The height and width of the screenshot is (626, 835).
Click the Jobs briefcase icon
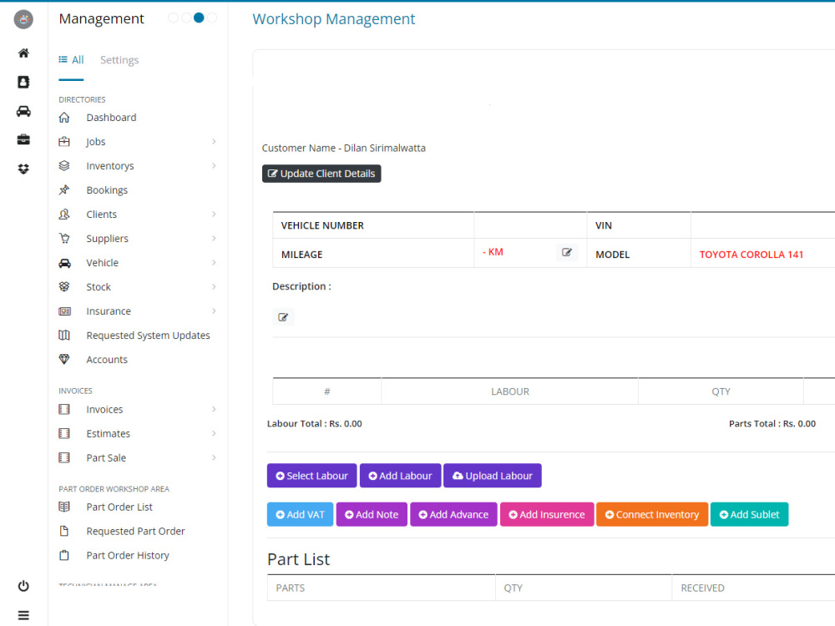(64, 142)
